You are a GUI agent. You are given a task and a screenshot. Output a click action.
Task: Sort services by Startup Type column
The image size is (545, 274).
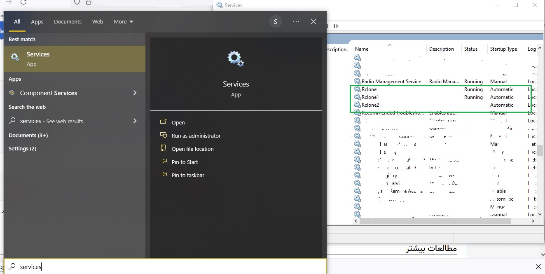503,49
